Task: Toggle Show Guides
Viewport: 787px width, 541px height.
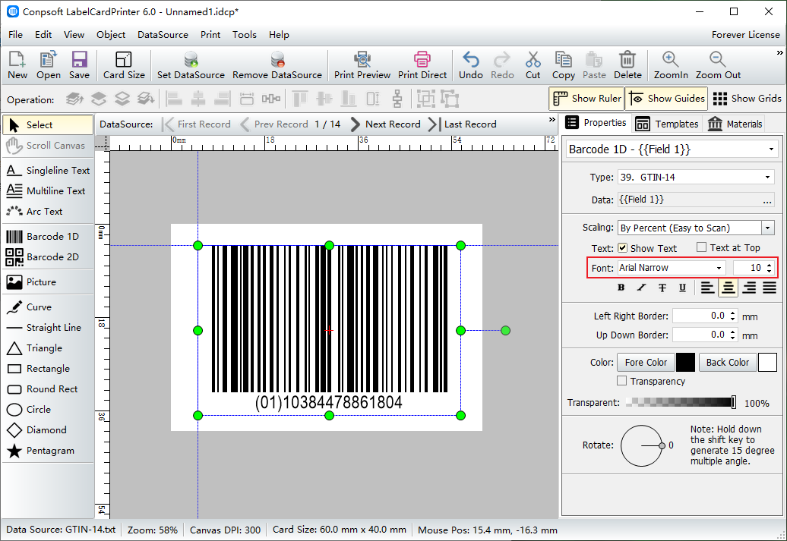Action: tap(666, 99)
